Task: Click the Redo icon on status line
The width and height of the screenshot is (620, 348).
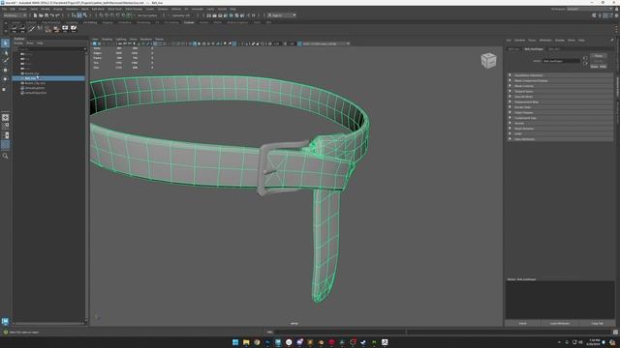Action: pos(57,15)
